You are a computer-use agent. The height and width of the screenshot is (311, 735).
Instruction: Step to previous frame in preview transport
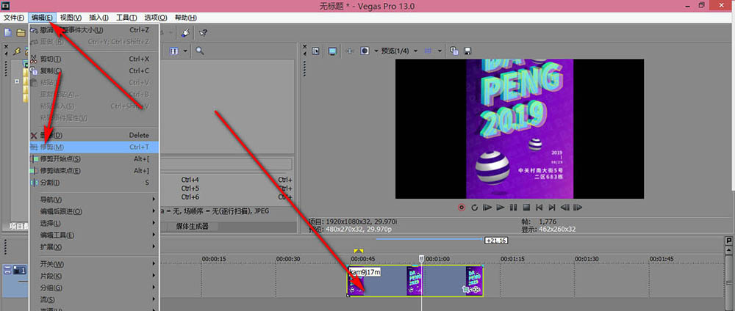(564, 207)
